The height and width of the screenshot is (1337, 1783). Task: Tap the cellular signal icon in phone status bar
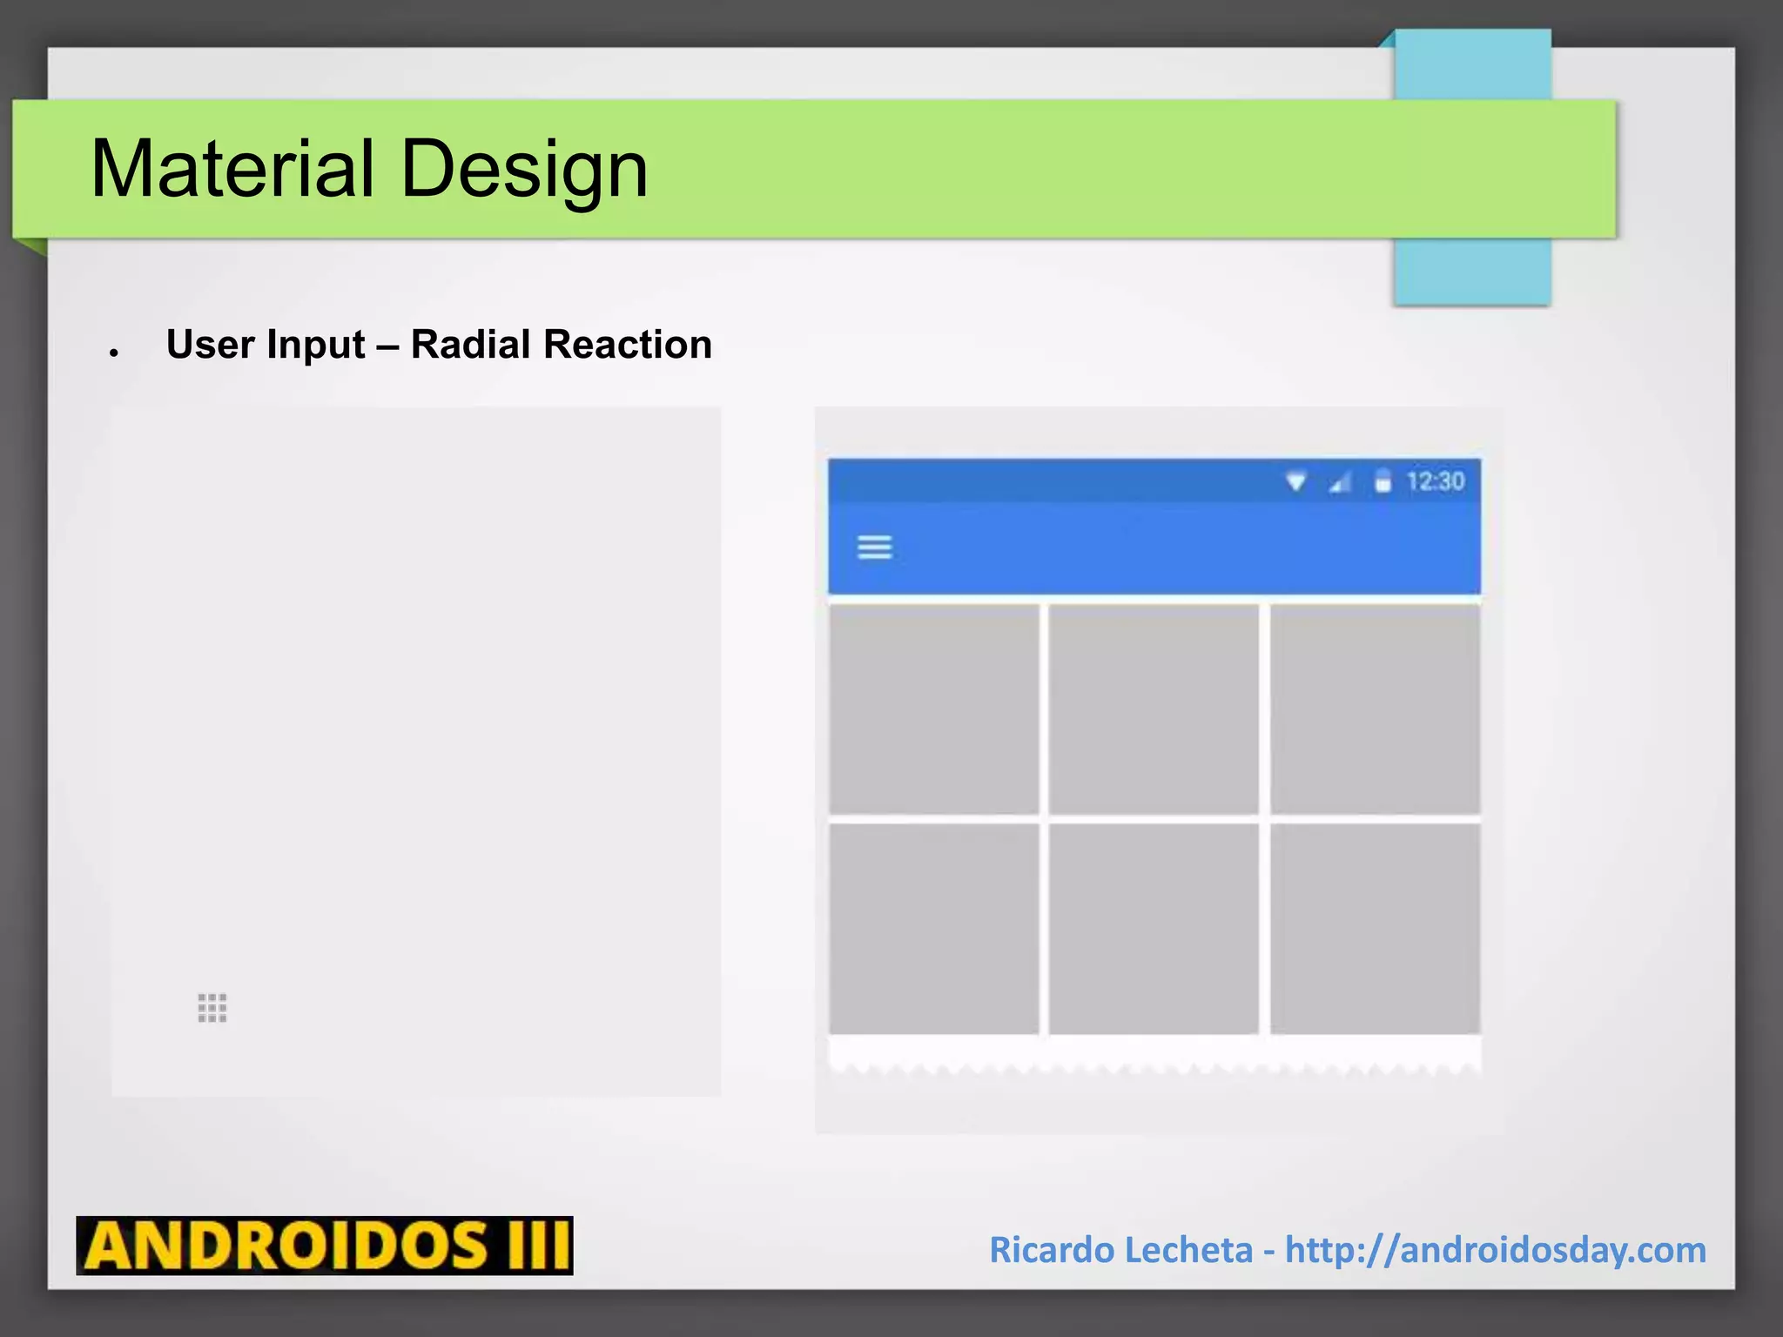click(1340, 481)
